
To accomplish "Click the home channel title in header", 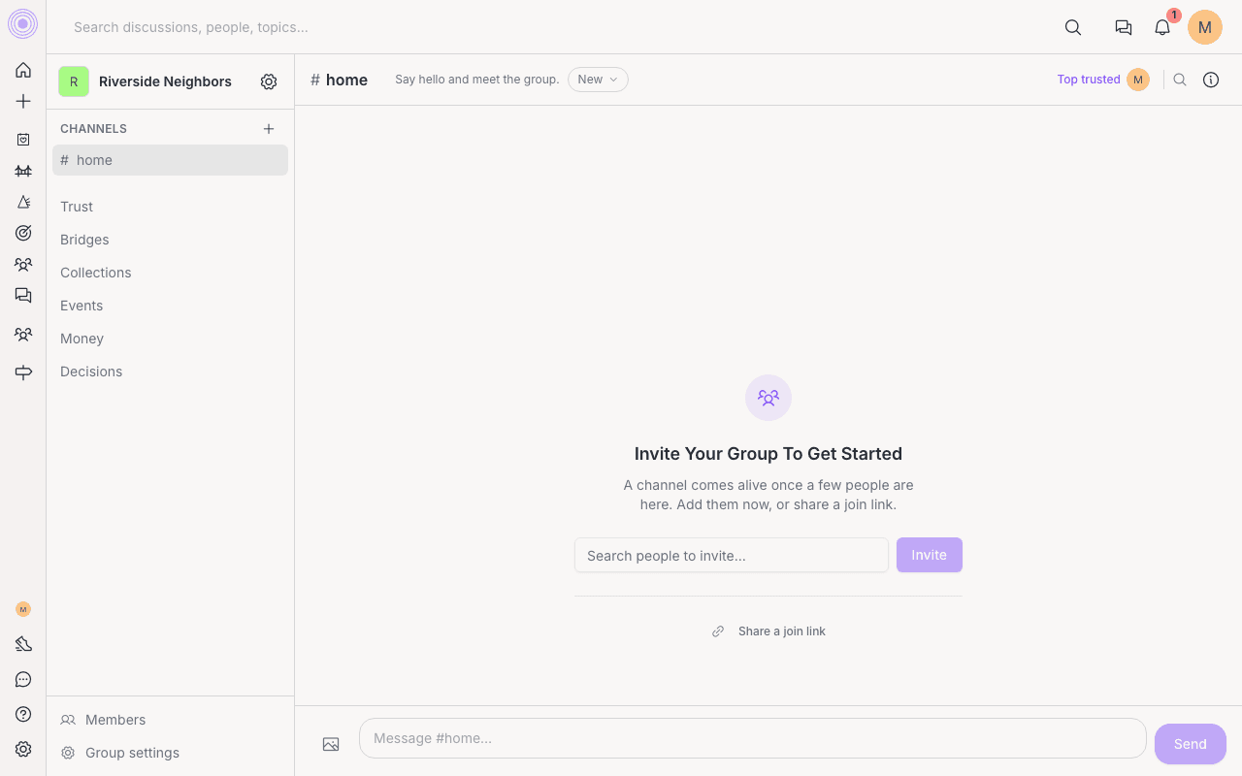I will (339, 80).
